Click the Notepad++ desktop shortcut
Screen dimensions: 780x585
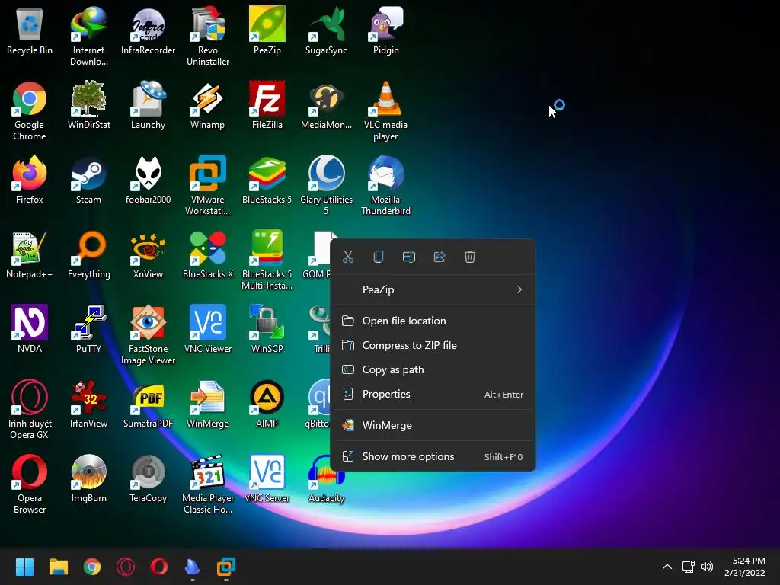click(x=30, y=254)
